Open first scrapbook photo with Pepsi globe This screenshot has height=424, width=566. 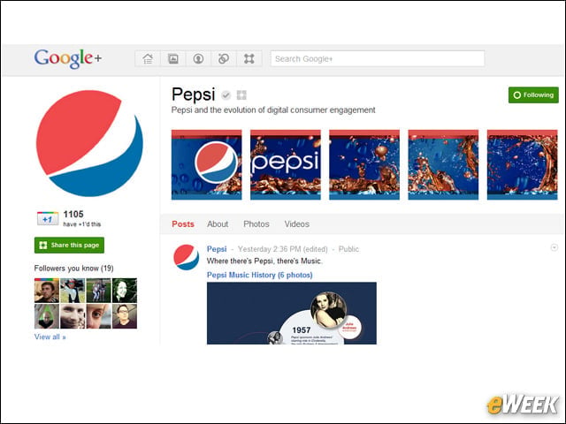tap(206, 165)
